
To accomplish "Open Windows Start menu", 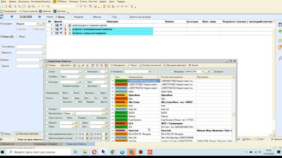I will coord(2,152).
